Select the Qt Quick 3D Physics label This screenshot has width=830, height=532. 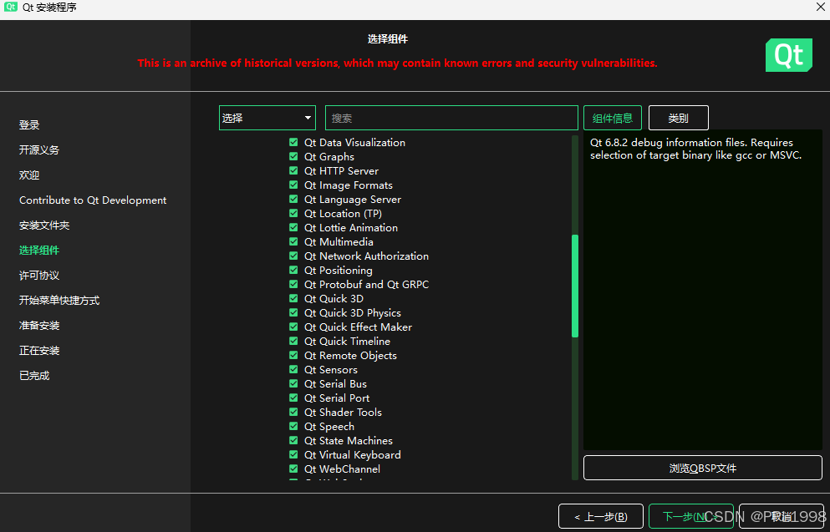point(353,312)
